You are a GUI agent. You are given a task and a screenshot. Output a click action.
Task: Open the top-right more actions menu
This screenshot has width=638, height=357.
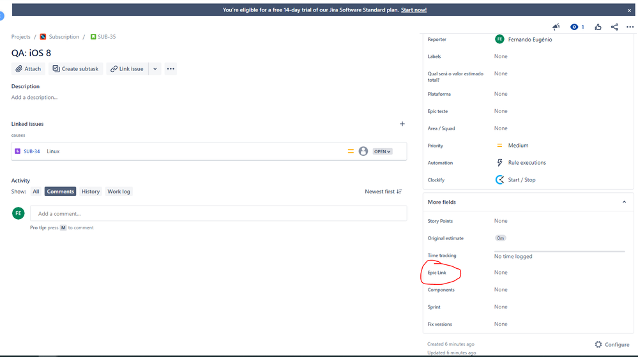(x=630, y=27)
